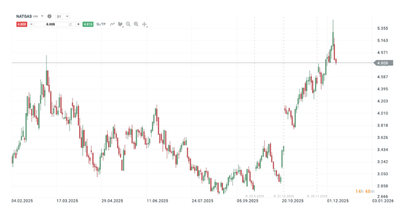The width and height of the screenshot is (403, 213).
Task: Zoom out the chart with magnifier minus
Action: [128, 24]
